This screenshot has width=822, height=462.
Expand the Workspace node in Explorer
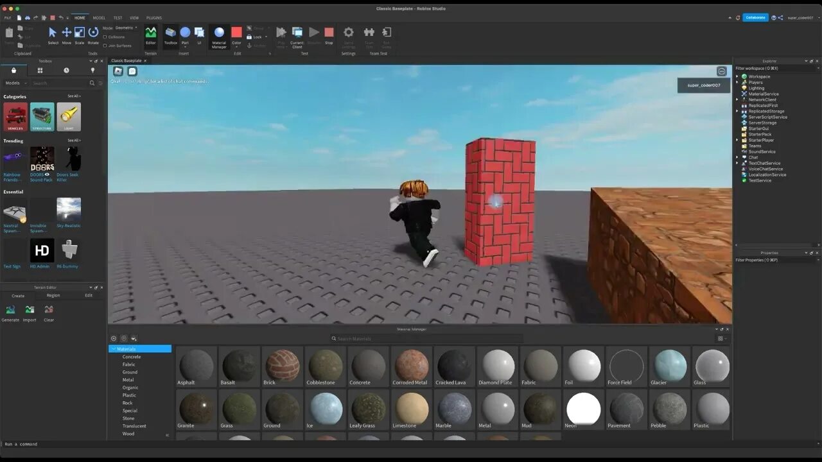(x=737, y=76)
